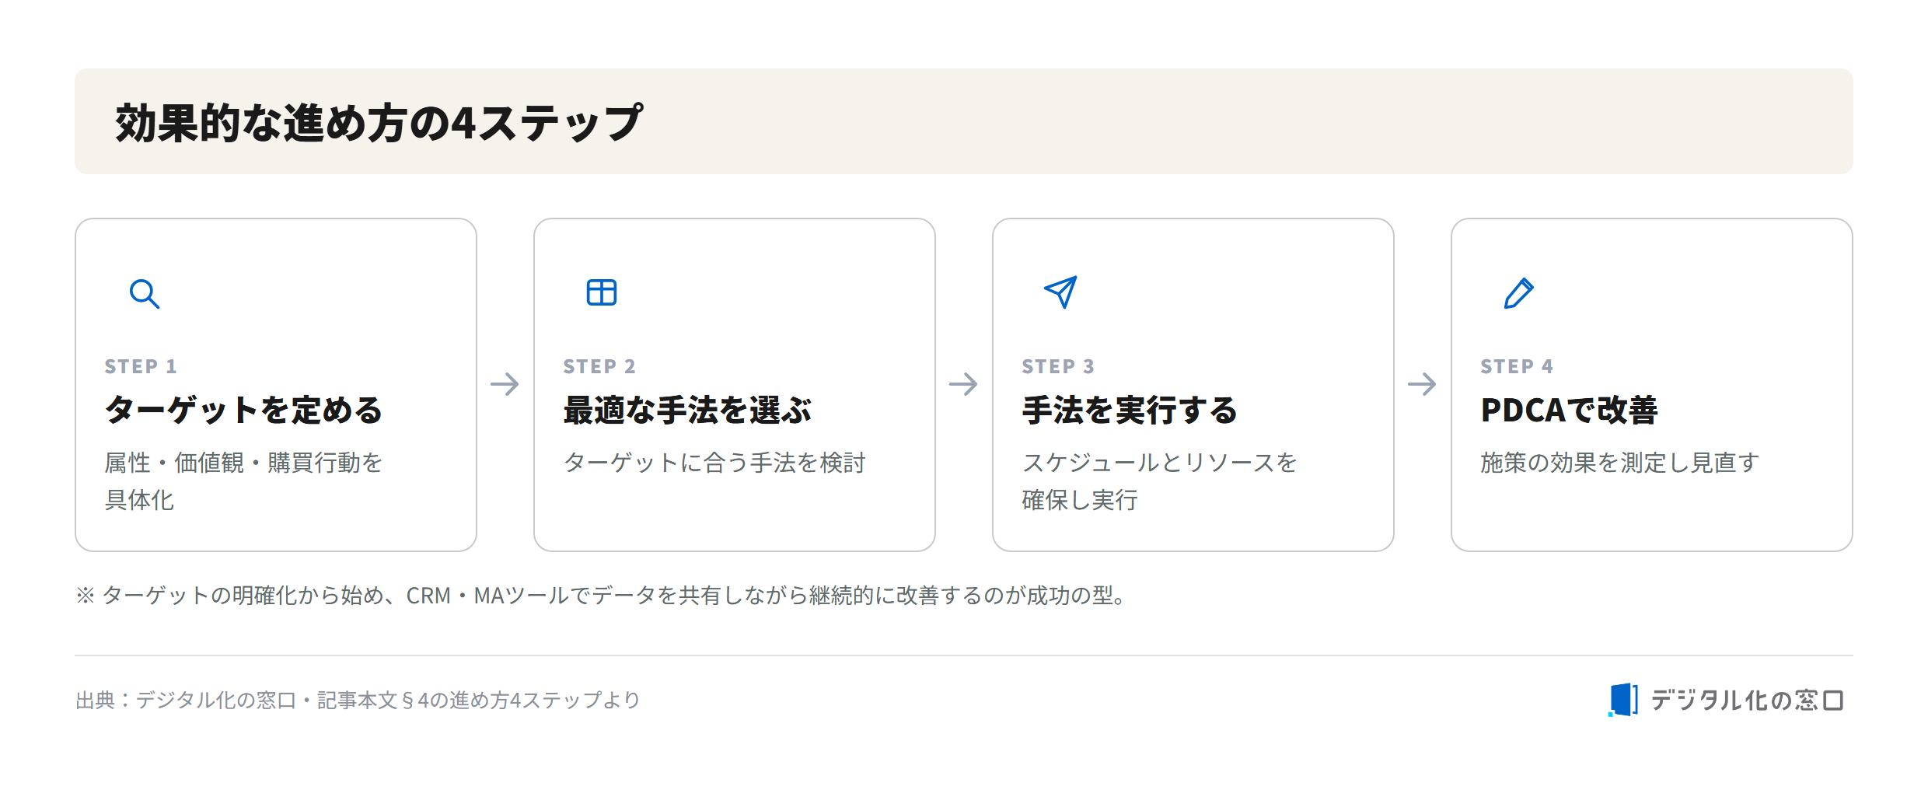This screenshot has width=1928, height=790.
Task: Click the ※ footnote about CRM・MAツール
Action: click(603, 596)
